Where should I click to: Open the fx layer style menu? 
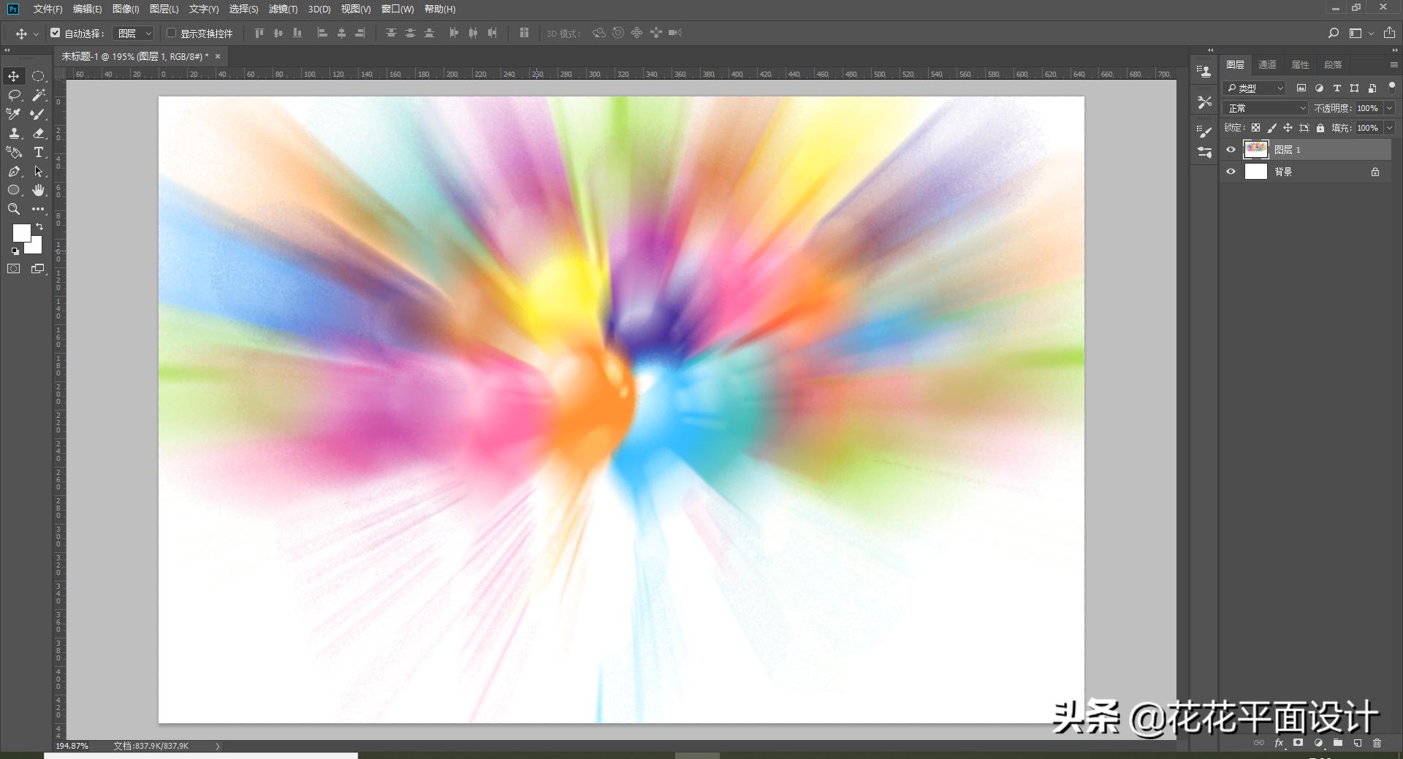pyautogui.click(x=1279, y=743)
